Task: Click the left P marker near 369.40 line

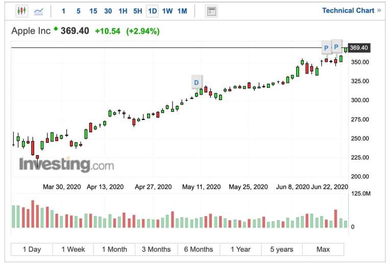Action: [x=326, y=48]
